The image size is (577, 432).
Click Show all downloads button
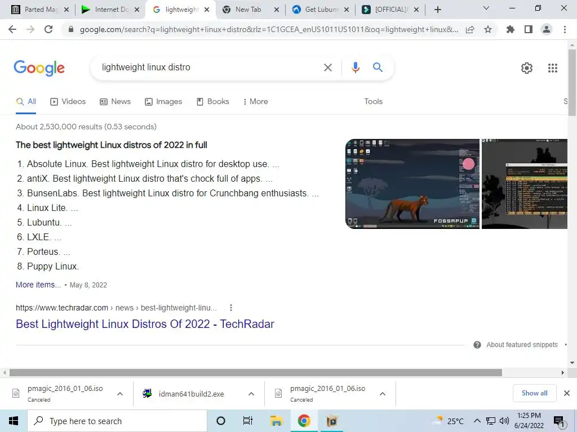pyautogui.click(x=534, y=393)
